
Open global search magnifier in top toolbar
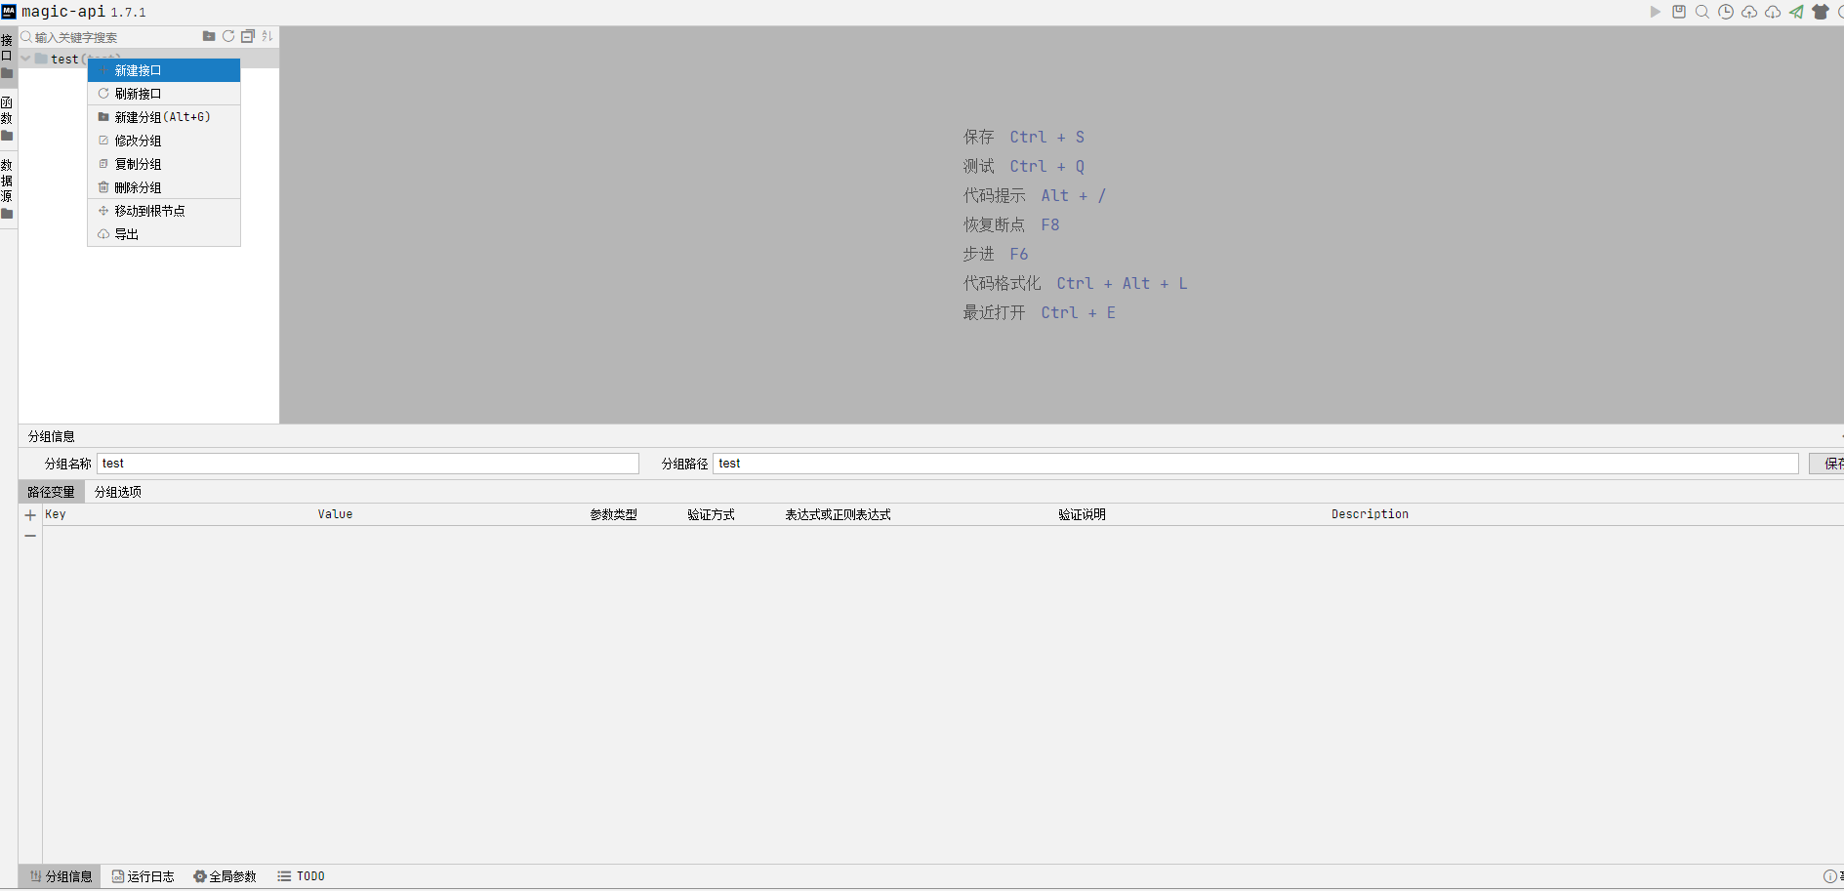click(1702, 12)
